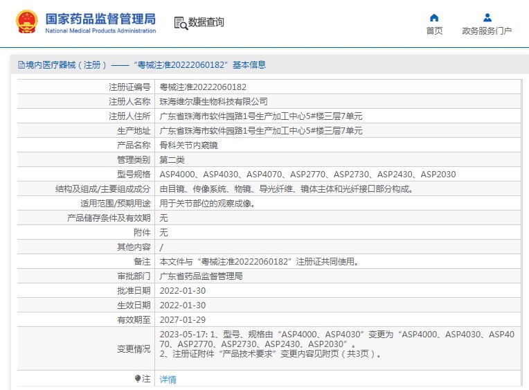Click the 数据查询 heading text
The width and height of the screenshot is (529, 390).
206,22
